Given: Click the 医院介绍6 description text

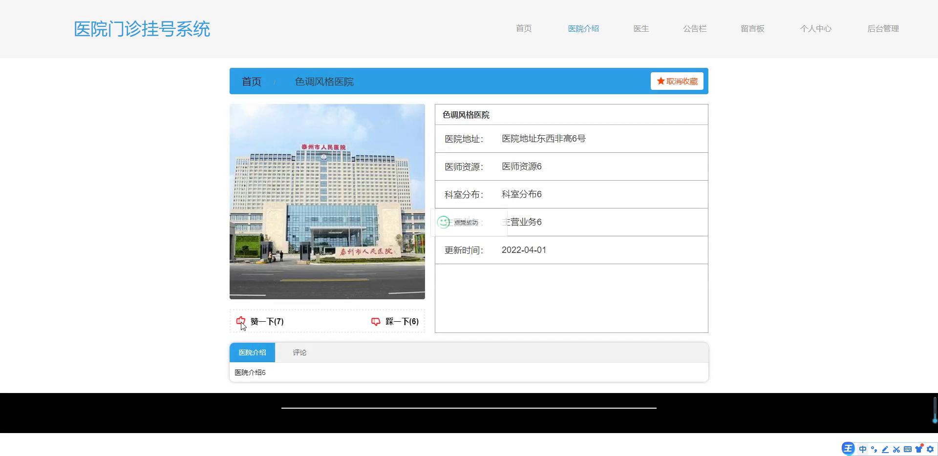Looking at the screenshot, I should pyautogui.click(x=250, y=373).
